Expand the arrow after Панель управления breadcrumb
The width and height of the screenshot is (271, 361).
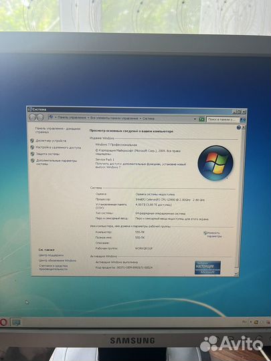88,118
